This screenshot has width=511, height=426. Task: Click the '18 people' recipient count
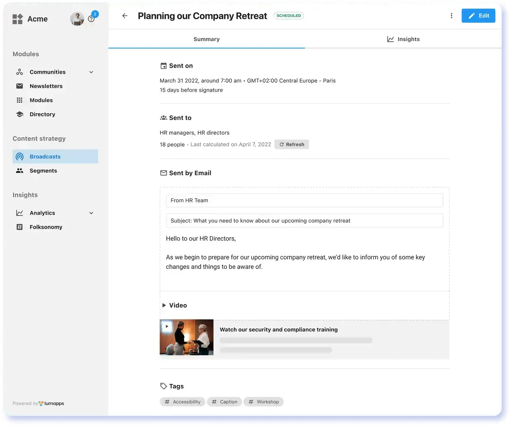coord(172,144)
